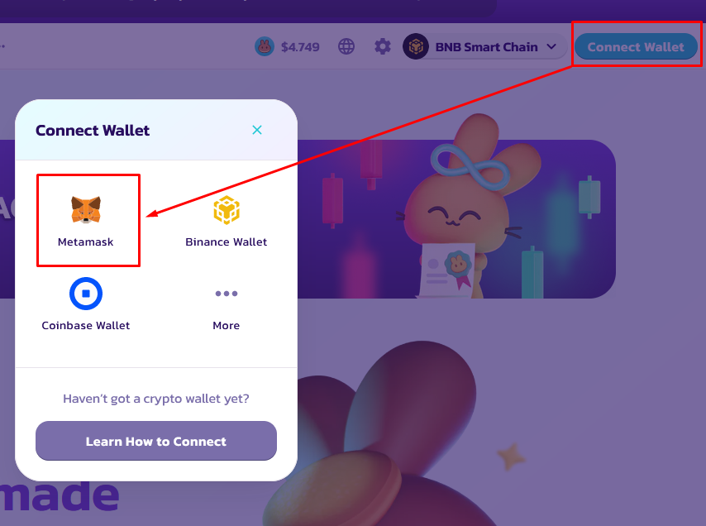Open the settings gear icon

(383, 46)
